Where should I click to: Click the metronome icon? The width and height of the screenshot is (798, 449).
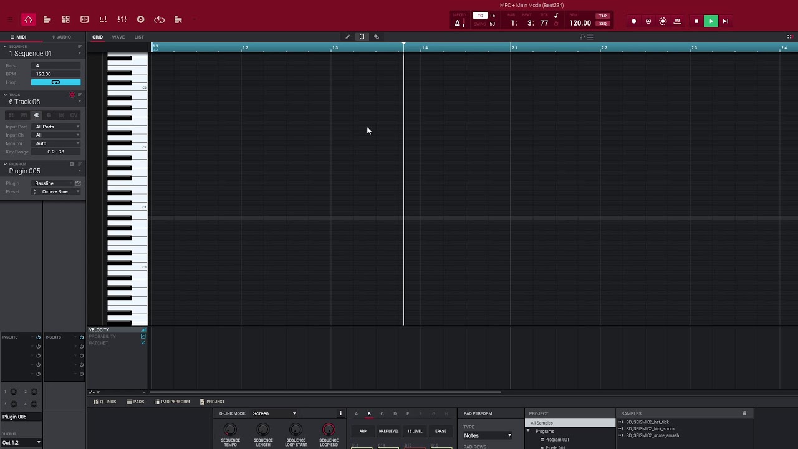(x=458, y=23)
